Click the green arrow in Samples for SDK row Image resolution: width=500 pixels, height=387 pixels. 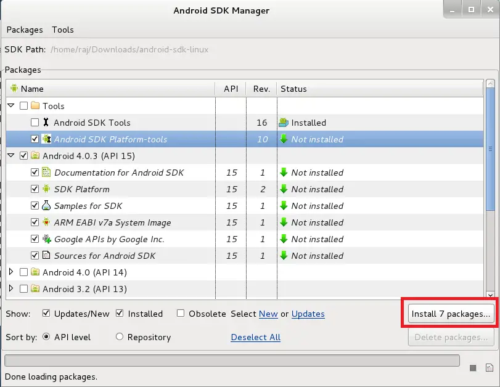[x=284, y=206]
